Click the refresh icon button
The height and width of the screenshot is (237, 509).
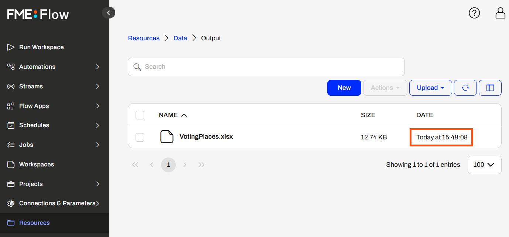click(x=465, y=88)
